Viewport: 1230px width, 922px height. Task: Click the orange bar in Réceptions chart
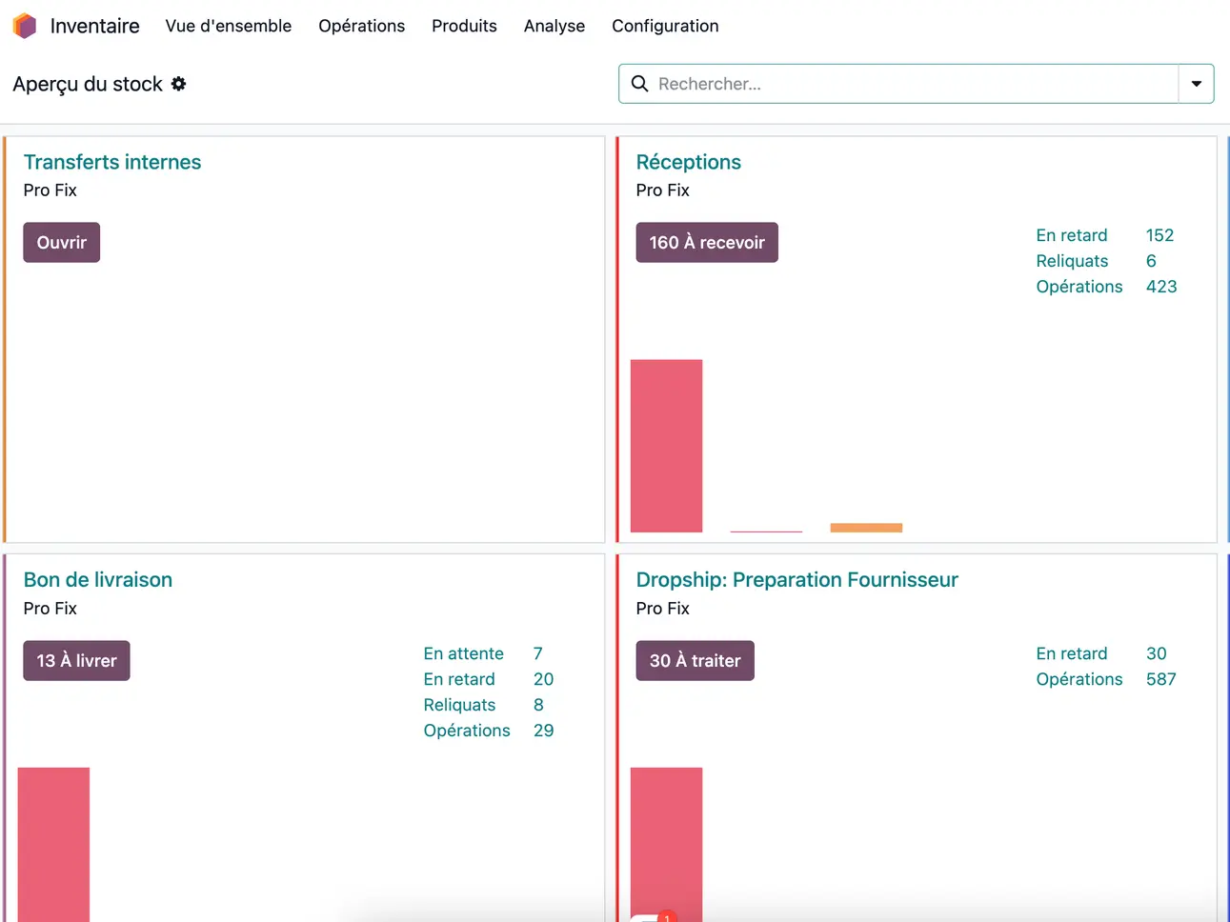coord(866,528)
